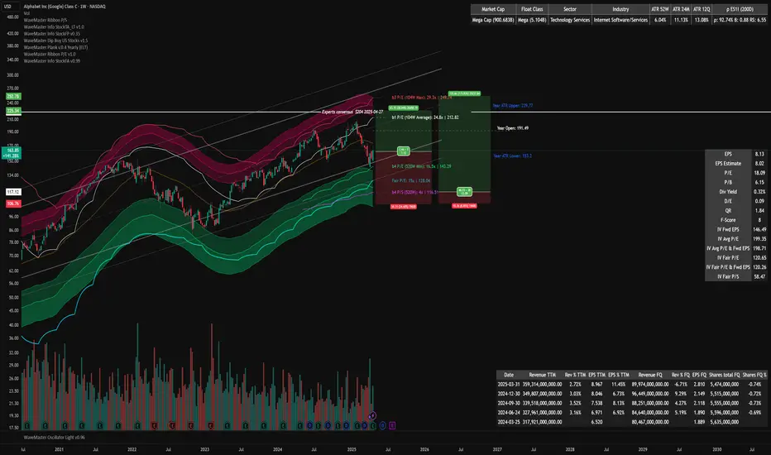The height and width of the screenshot is (455, 771).
Task: Click the 2025-03-31 date row cell
Action: (509, 384)
